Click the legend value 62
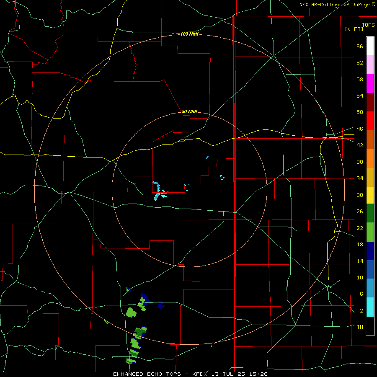 point(360,63)
